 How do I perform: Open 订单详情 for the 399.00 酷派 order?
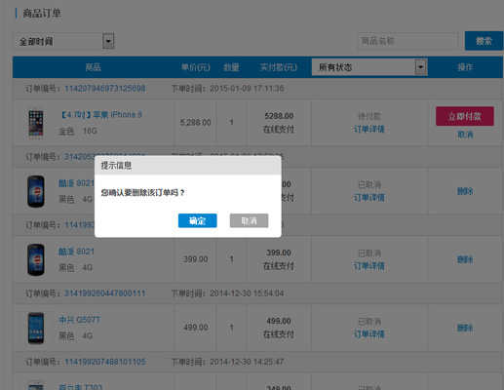pos(369,266)
